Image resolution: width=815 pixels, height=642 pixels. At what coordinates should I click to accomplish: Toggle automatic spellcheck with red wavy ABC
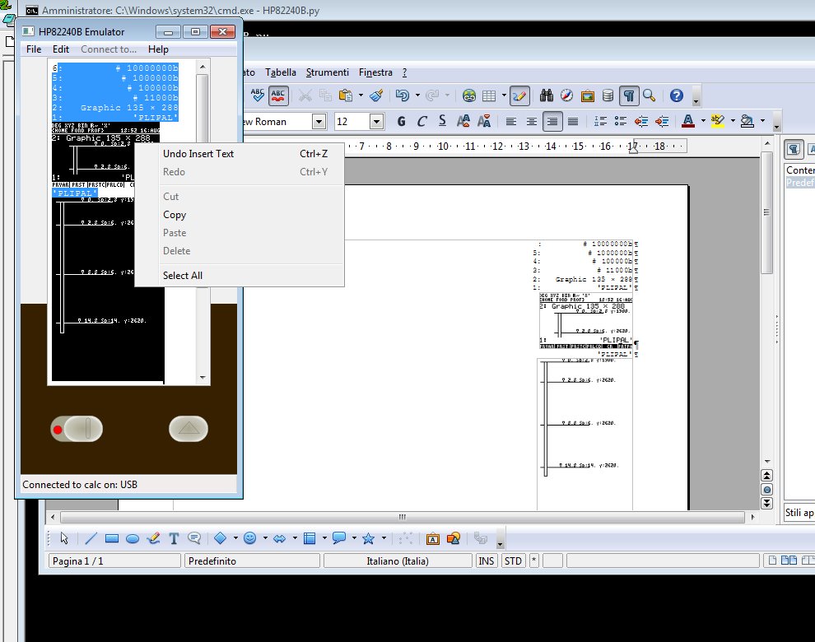[x=278, y=95]
